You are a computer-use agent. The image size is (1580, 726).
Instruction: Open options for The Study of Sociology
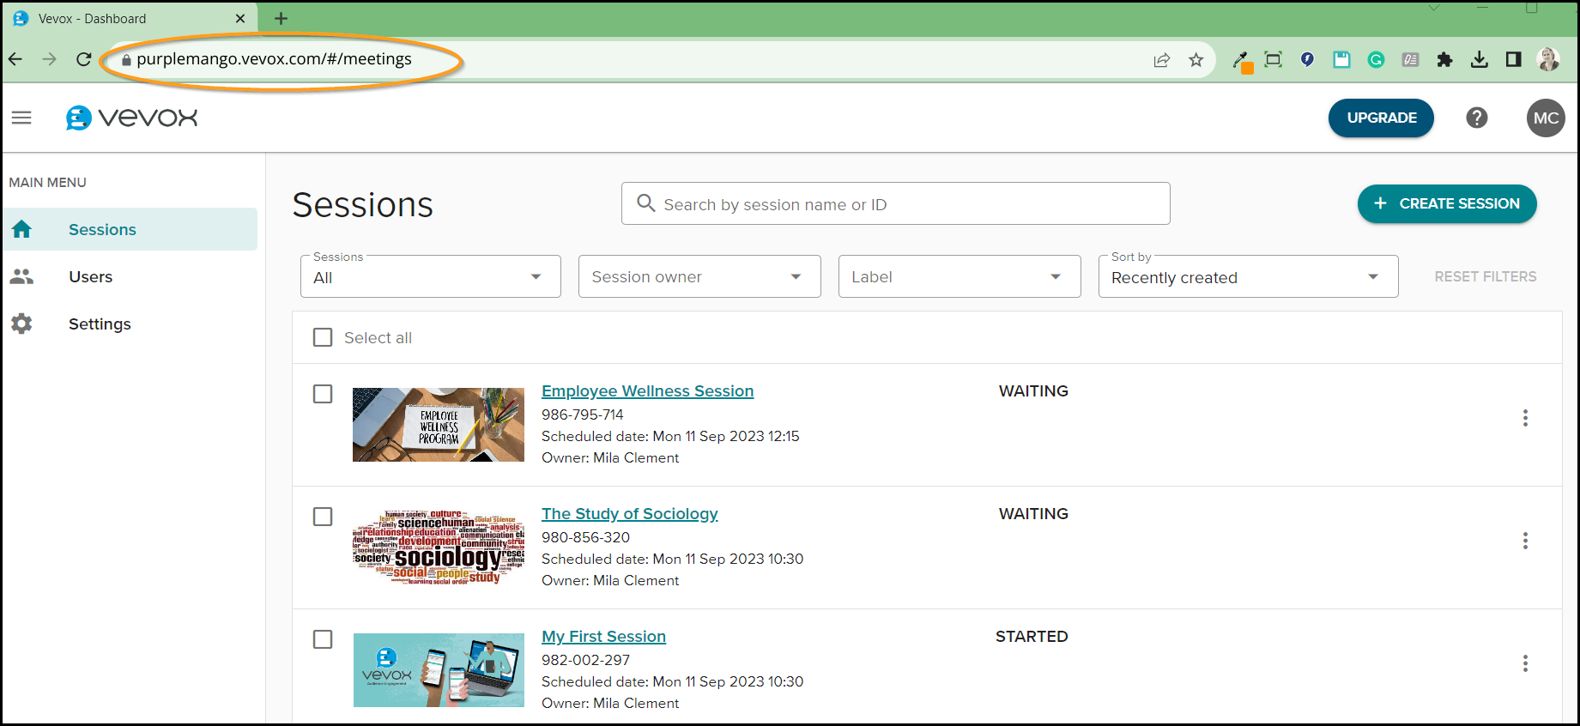(x=1525, y=541)
